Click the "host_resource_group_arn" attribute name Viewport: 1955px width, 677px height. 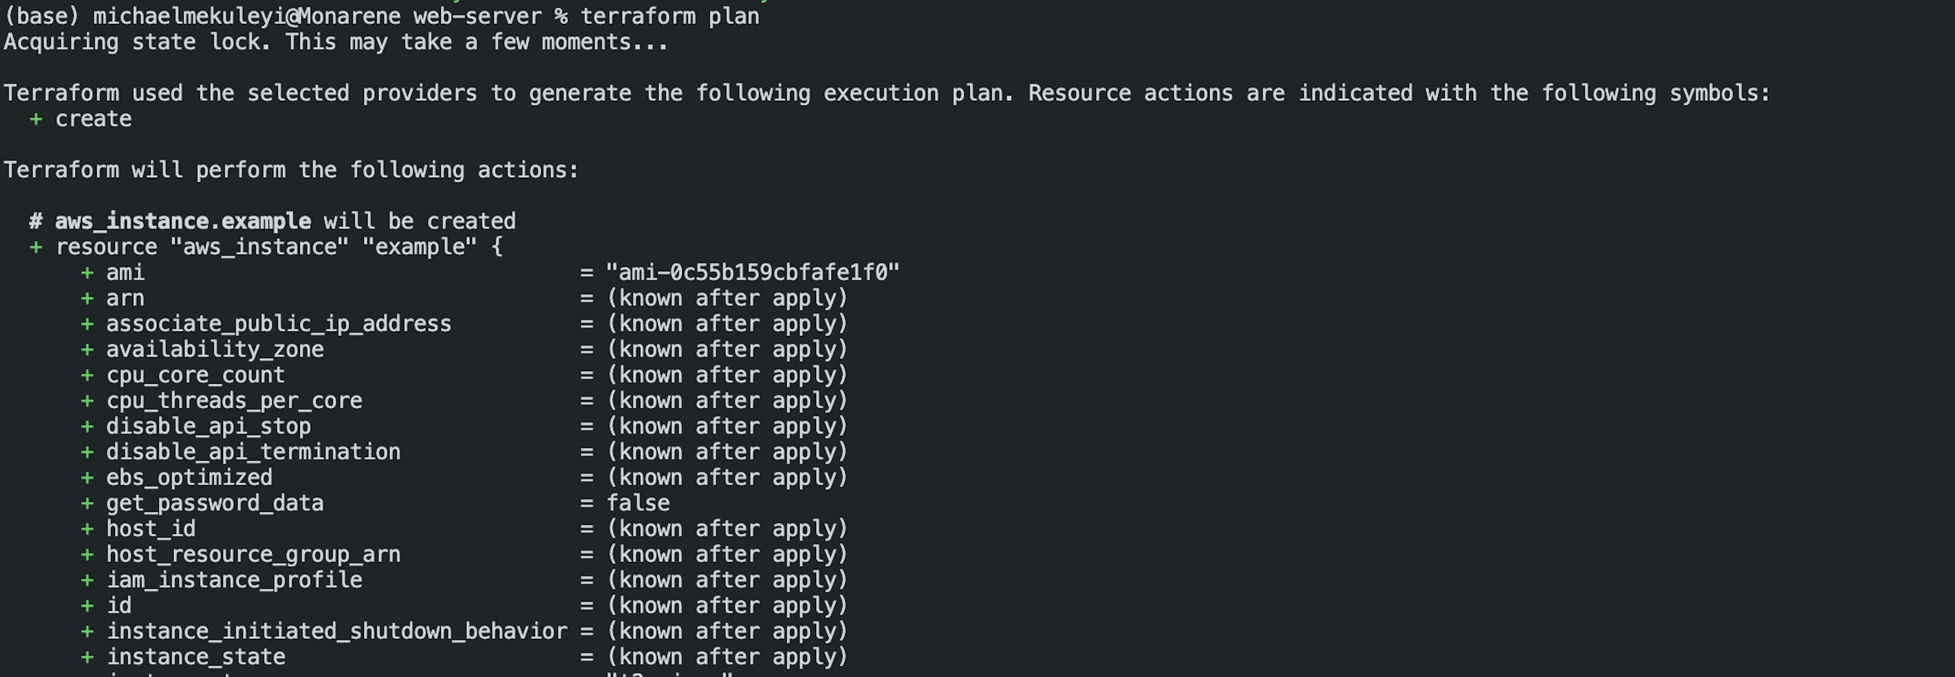(x=253, y=554)
